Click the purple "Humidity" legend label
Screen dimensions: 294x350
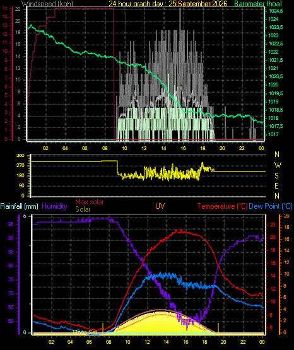[54, 206]
